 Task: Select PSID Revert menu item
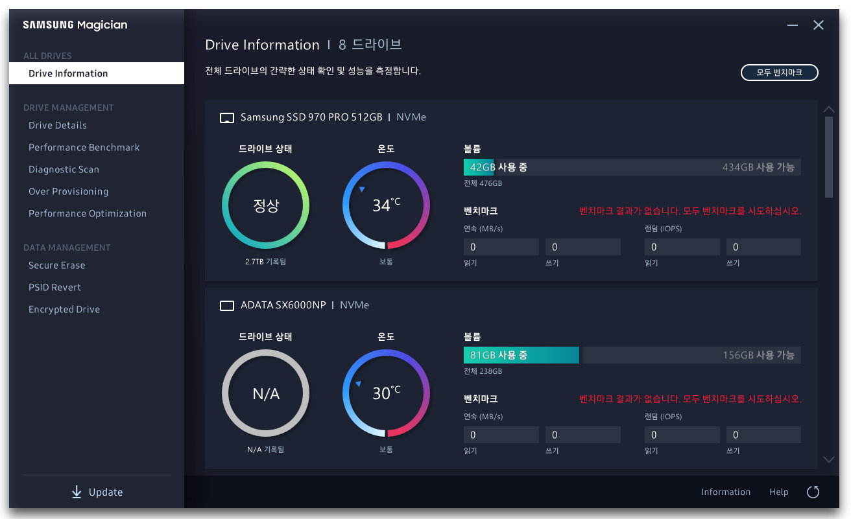(x=54, y=287)
